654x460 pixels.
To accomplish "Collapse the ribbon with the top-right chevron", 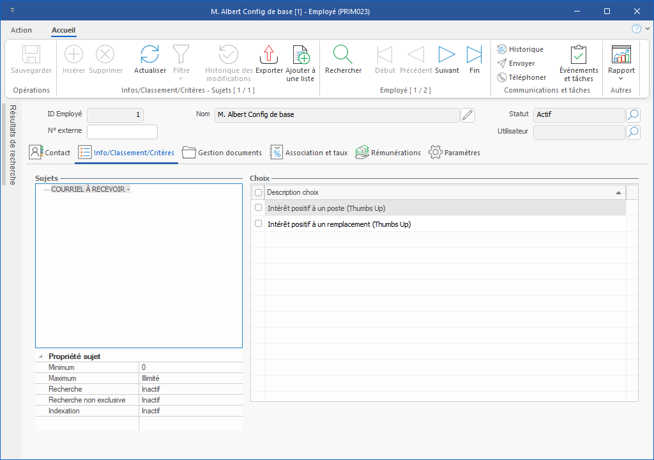I will (x=647, y=29).
